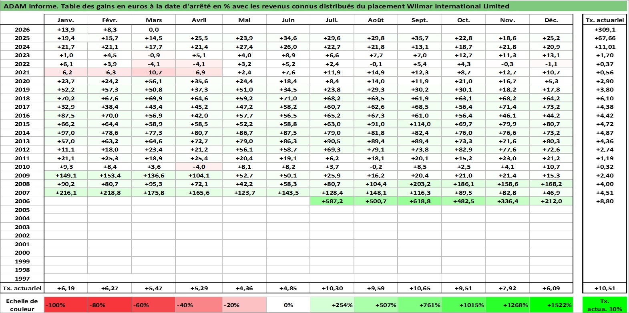Click the Nov. column header
This screenshot has width=629, height=313.
point(507,20)
